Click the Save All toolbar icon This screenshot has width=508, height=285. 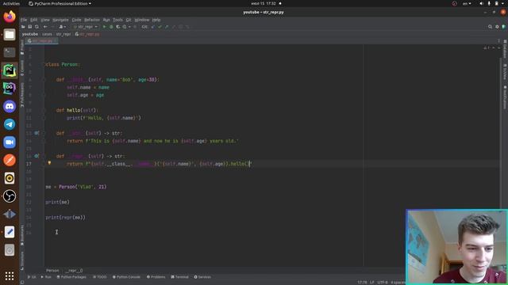click(x=30, y=27)
